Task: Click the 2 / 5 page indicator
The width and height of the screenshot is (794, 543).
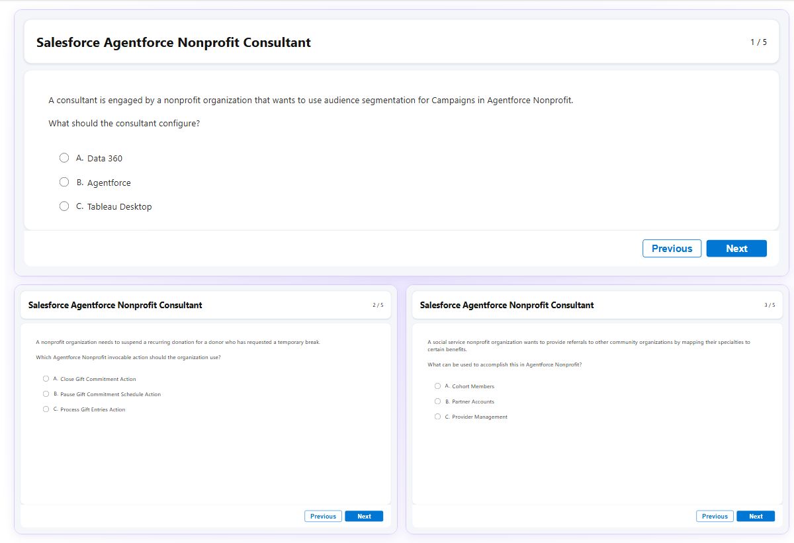Action: click(x=378, y=305)
